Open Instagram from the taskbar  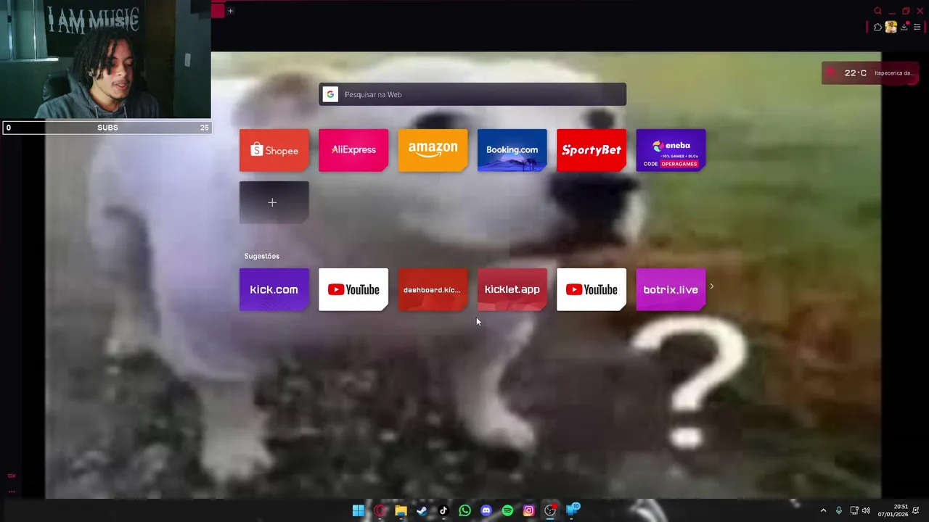[x=529, y=510]
